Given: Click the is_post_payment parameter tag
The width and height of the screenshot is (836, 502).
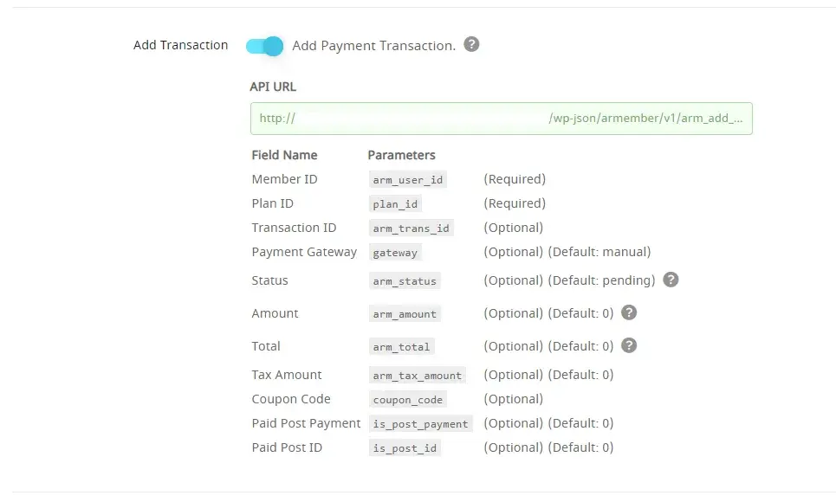Looking at the screenshot, I should (x=420, y=424).
